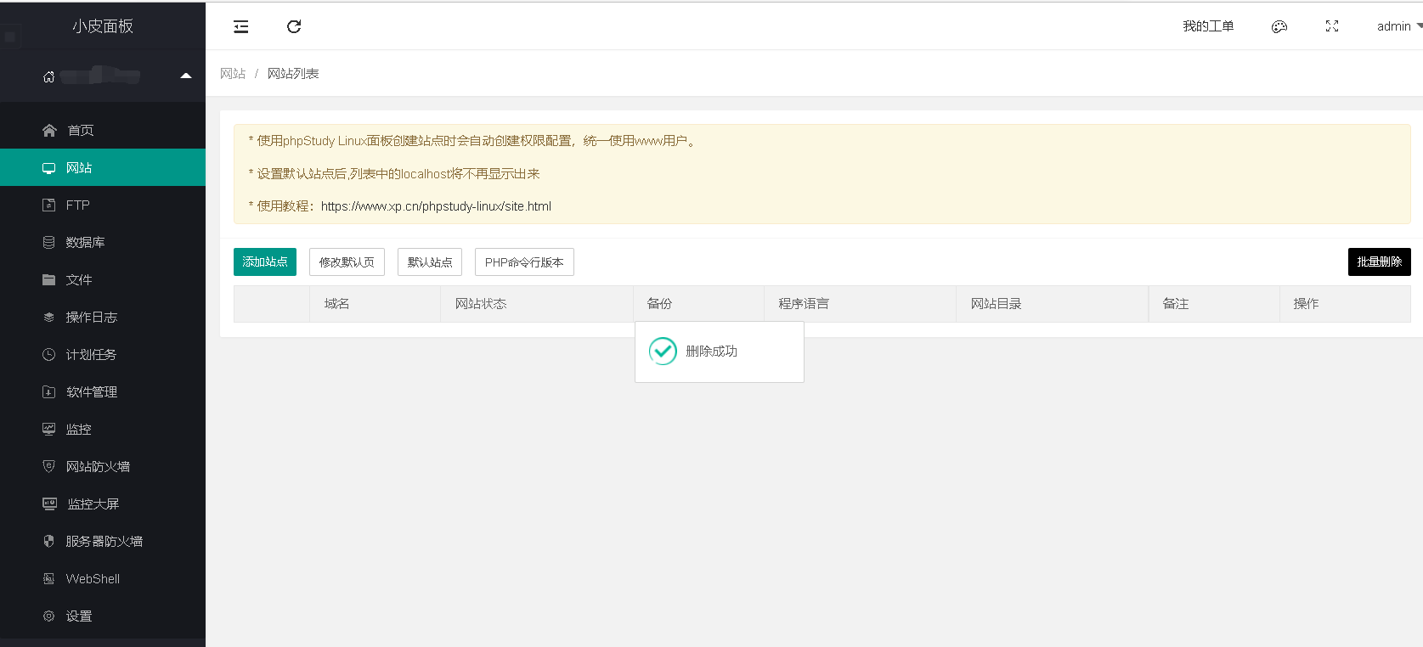Image resolution: width=1423 pixels, height=647 pixels.
Task: Toggle the fullscreen icon
Action: tap(1332, 26)
